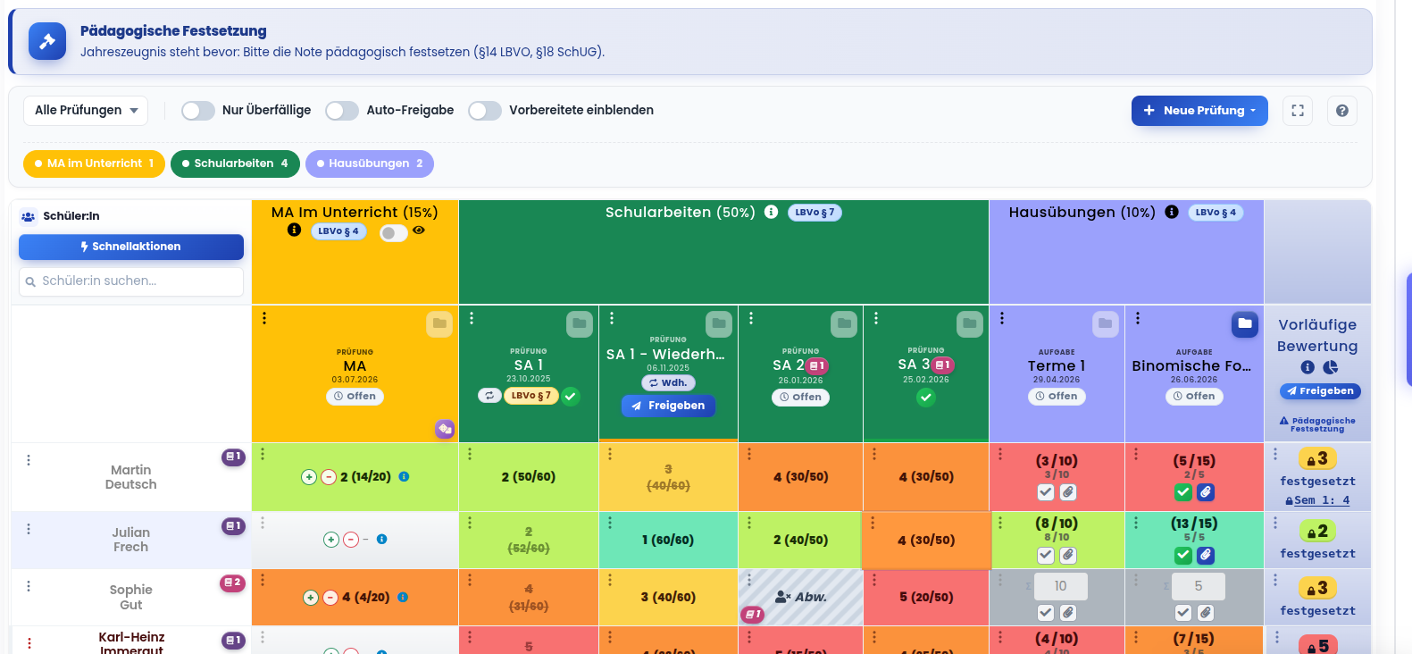Viewport: 1412px width, 654px height.
Task: Click the pie chart icon under Vorläufige Bewertung
Action: (x=1330, y=367)
